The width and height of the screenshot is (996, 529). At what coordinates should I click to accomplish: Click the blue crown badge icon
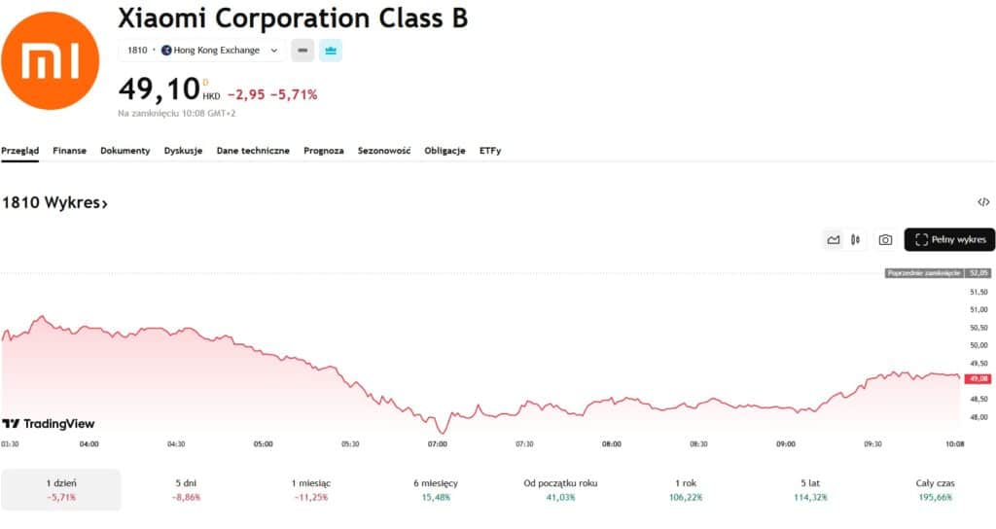[331, 50]
